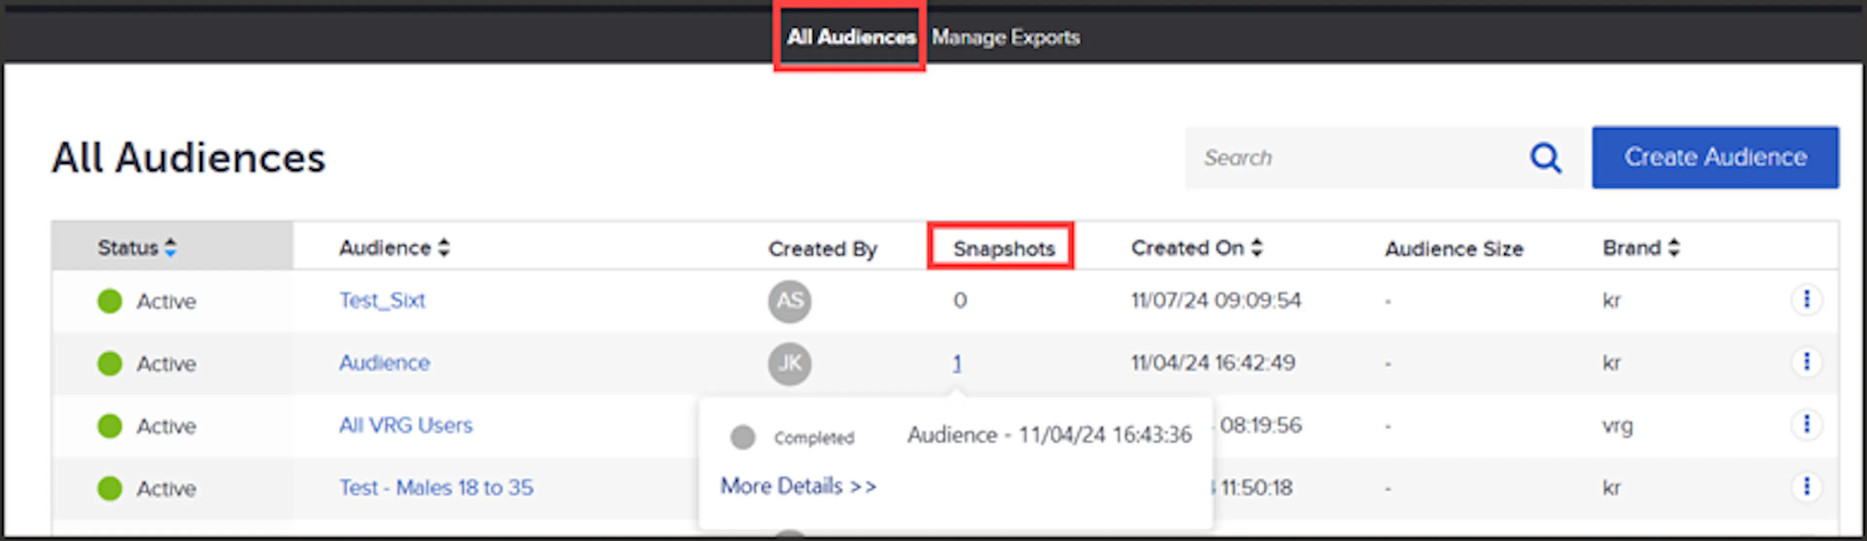Click the snapshot count 1 link
Image resolution: width=1867 pixels, height=541 pixels.
957,363
